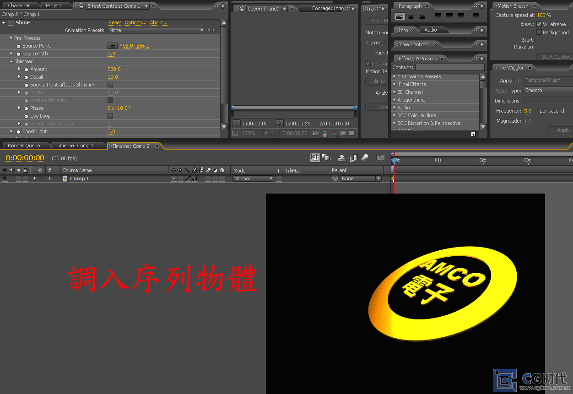Open Shine Options
Viewport: 573px width, 394px height.
(135, 22)
